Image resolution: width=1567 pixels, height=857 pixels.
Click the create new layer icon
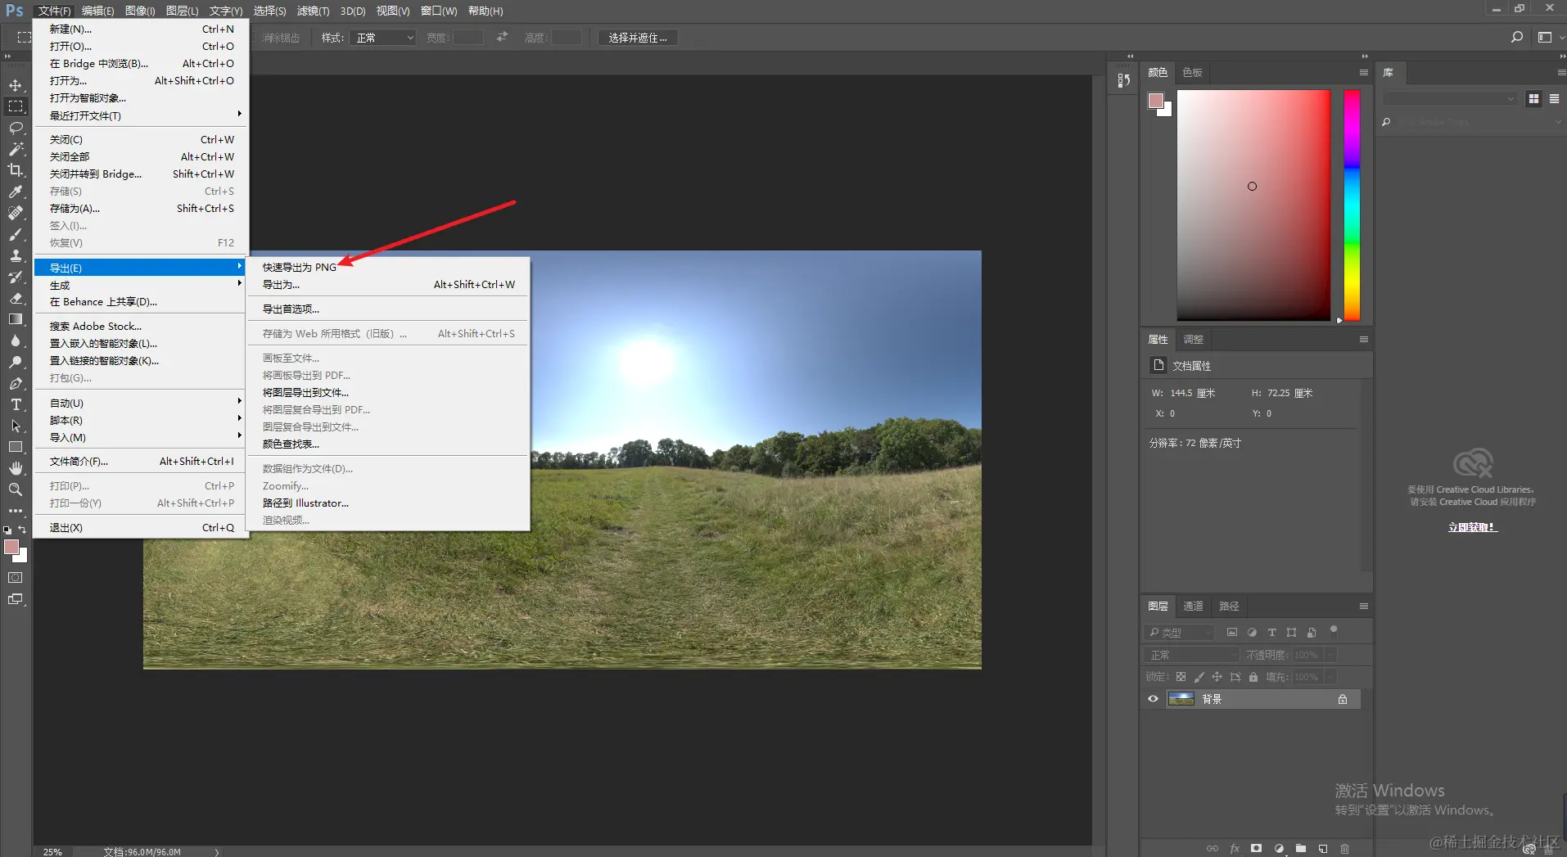pyautogui.click(x=1322, y=848)
